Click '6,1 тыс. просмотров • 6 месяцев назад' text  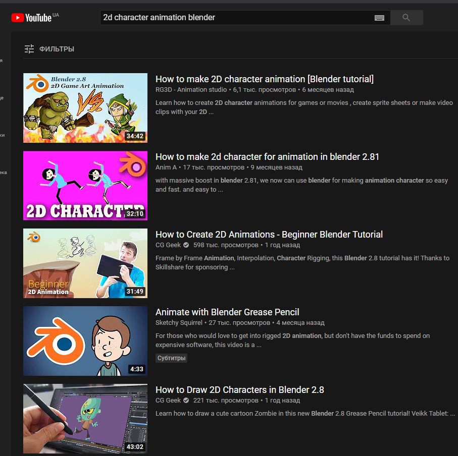[293, 90]
